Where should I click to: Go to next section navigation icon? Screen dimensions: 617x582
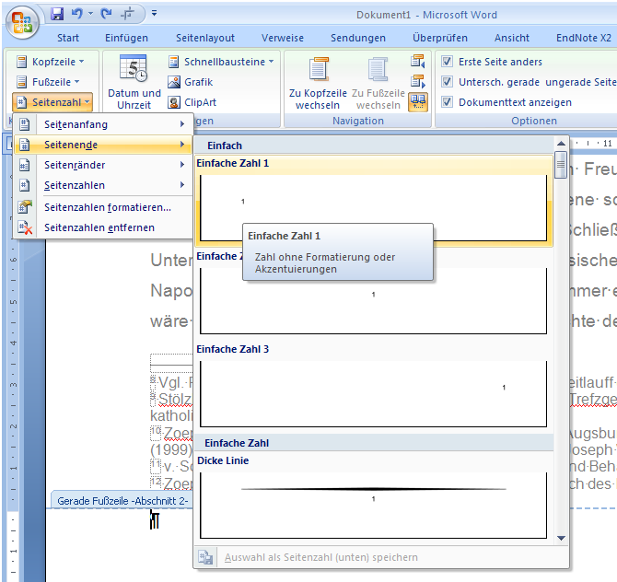coord(418,81)
